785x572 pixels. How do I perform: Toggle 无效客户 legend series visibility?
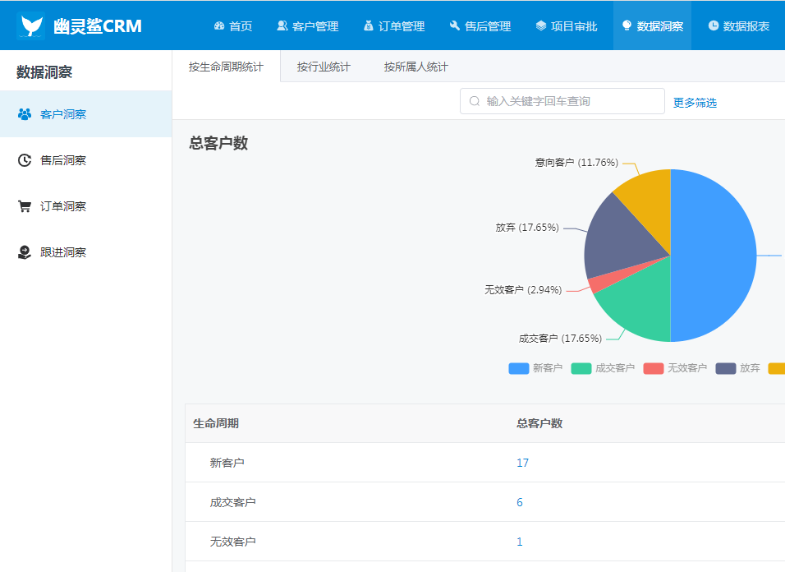(675, 368)
